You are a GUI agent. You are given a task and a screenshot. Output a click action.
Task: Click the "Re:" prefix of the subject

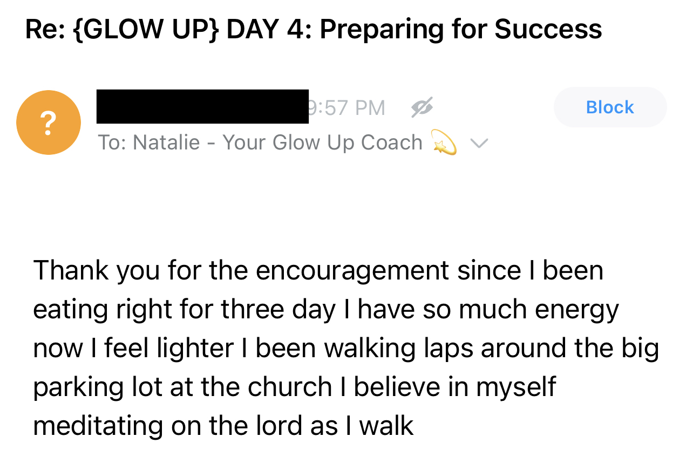(x=44, y=29)
